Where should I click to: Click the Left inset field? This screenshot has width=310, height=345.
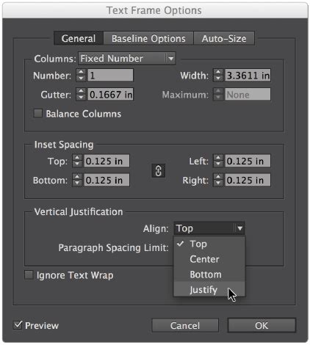248,161
